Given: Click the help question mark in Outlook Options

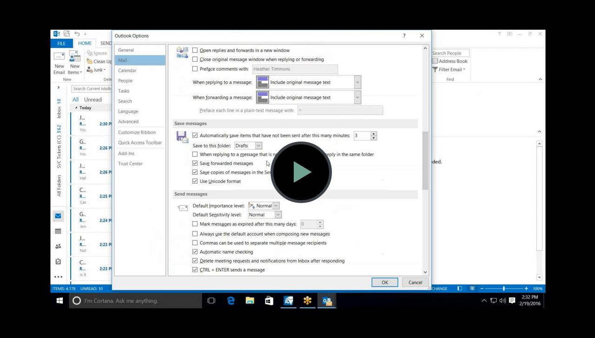Looking at the screenshot, I should tap(404, 36).
